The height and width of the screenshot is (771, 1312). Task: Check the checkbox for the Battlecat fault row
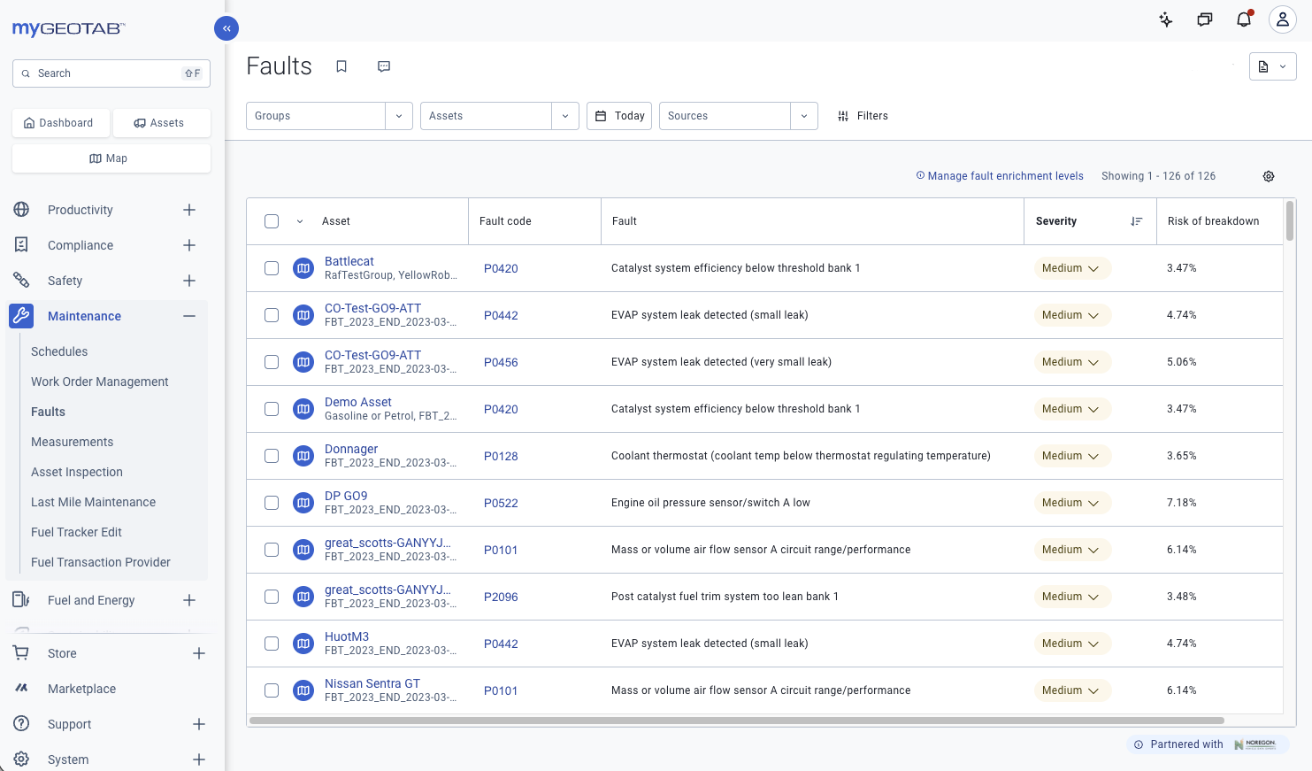(x=272, y=267)
